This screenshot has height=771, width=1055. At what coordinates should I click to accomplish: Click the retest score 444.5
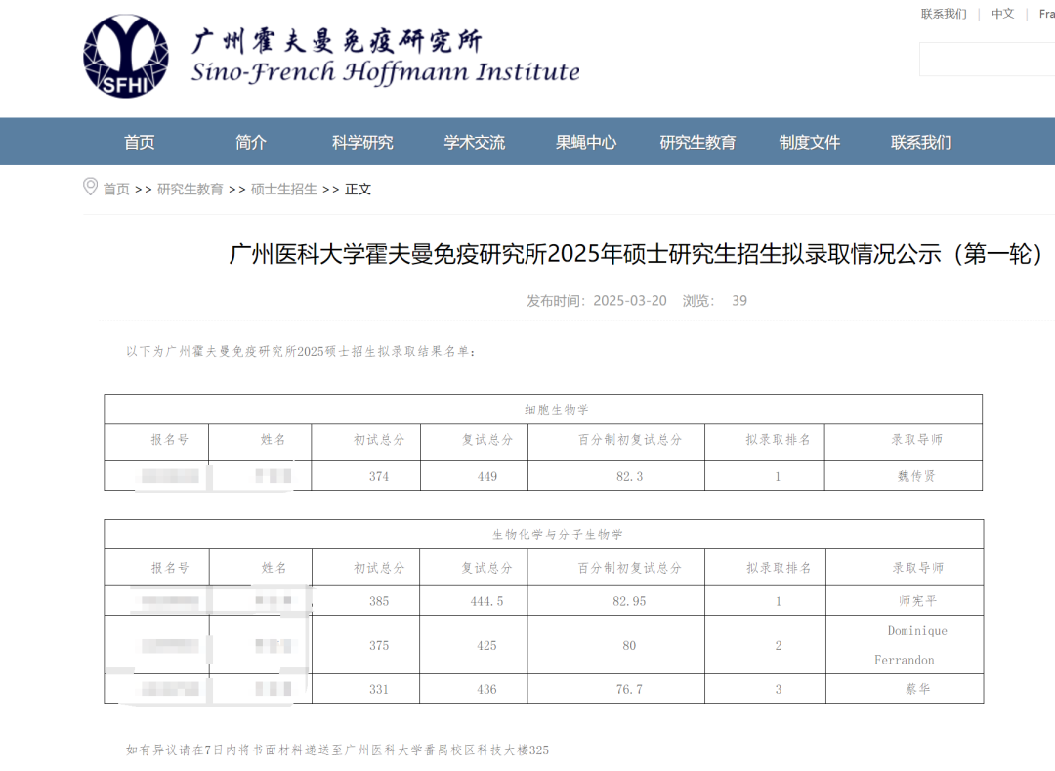[x=486, y=601]
